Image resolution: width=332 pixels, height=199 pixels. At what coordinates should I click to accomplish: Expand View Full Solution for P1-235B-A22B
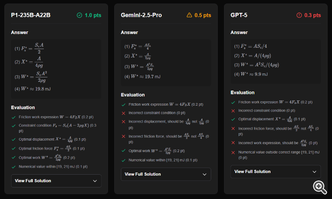click(56, 180)
